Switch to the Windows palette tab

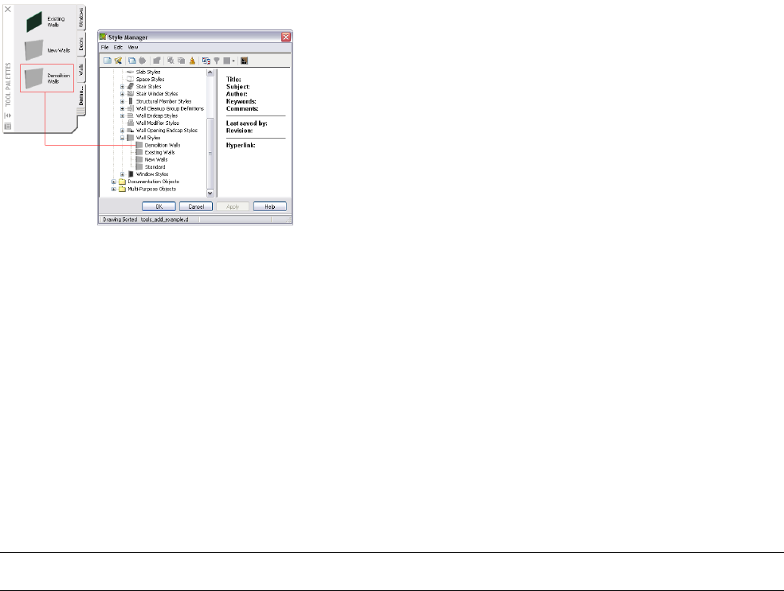pos(81,18)
